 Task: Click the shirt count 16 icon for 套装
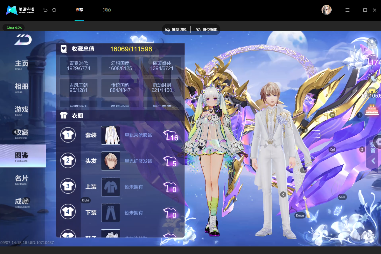tap(171, 135)
